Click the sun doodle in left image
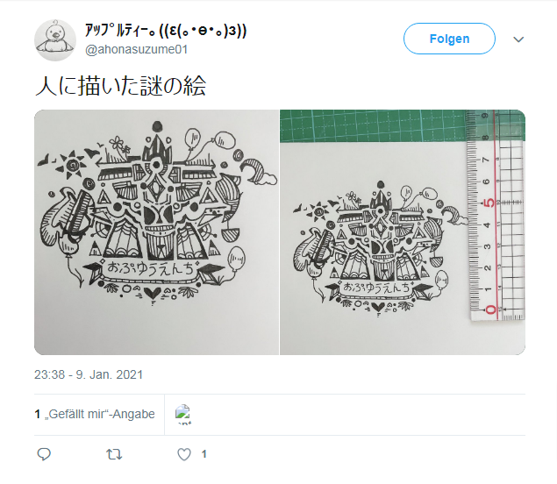 (x=74, y=165)
